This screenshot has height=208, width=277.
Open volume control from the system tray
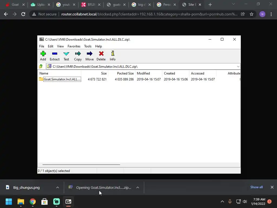[245, 201]
